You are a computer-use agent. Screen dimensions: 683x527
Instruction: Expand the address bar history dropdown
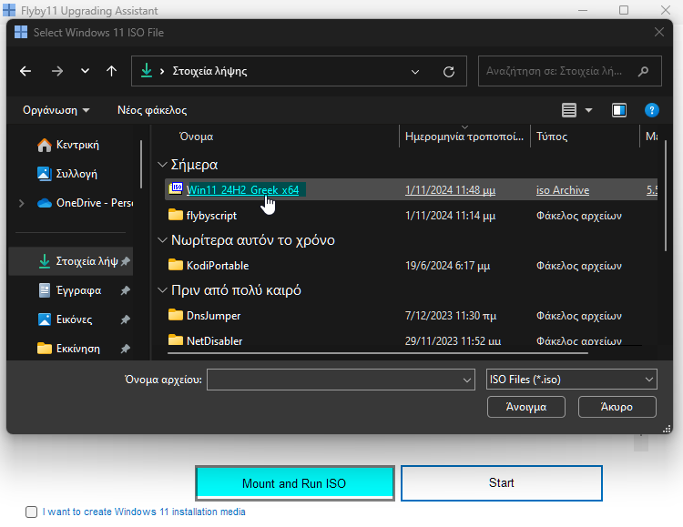tap(415, 71)
